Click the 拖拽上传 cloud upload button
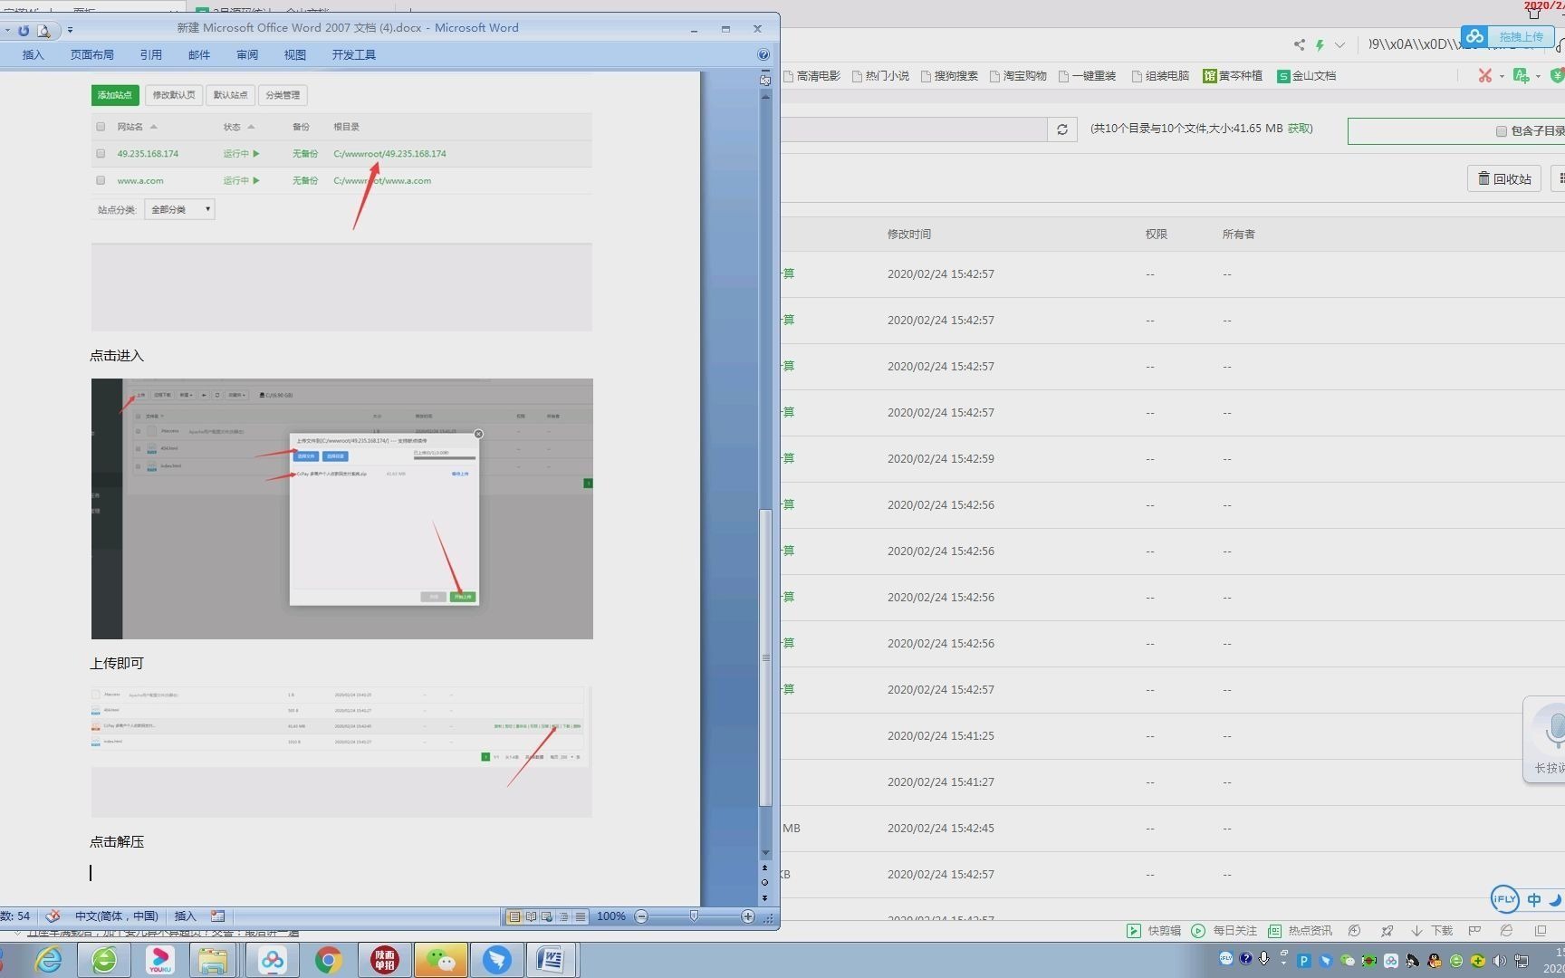 pyautogui.click(x=1508, y=37)
